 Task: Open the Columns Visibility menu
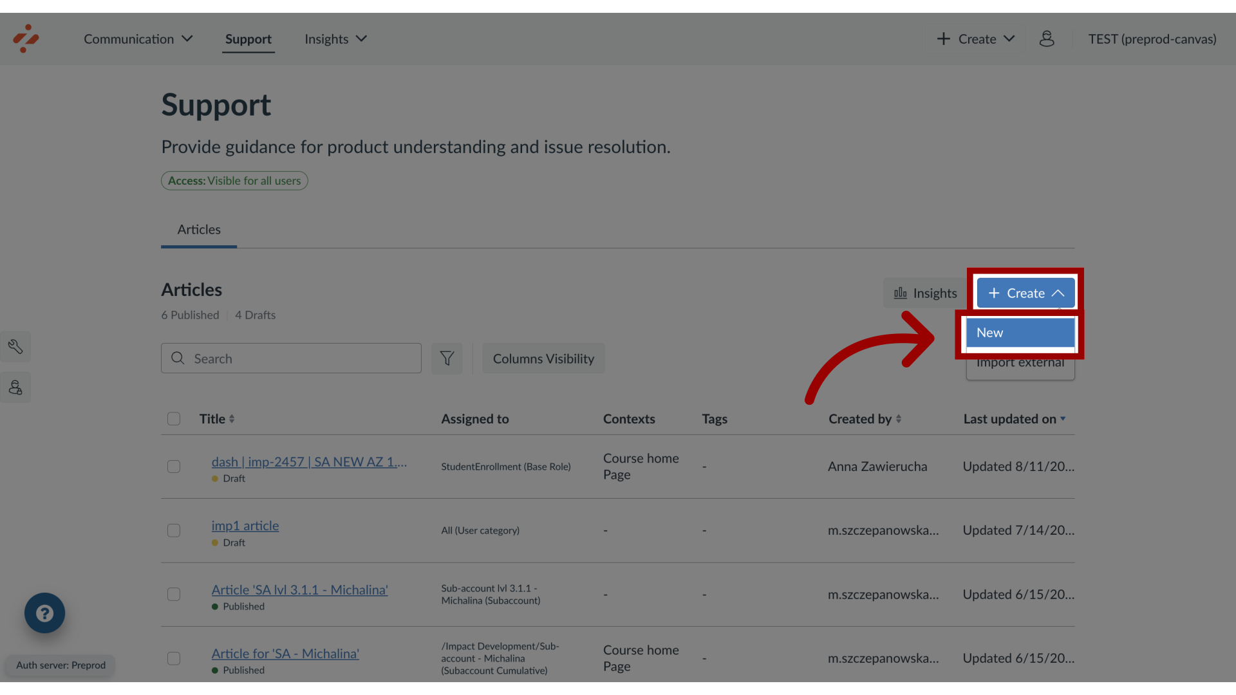pos(543,358)
